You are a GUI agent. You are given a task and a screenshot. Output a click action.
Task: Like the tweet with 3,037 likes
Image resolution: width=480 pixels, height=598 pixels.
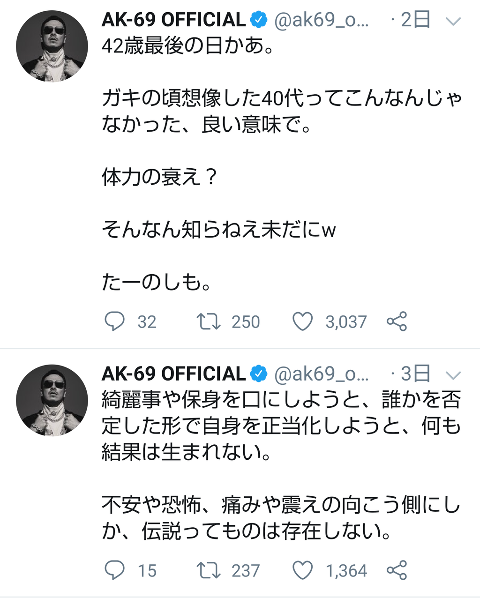302,321
